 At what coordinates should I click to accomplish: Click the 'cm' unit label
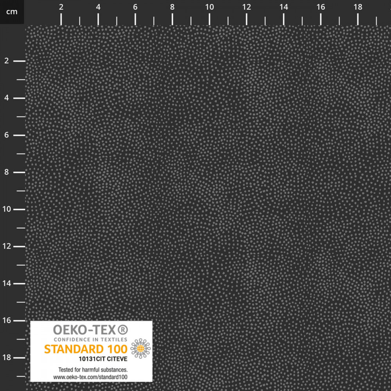12,12
